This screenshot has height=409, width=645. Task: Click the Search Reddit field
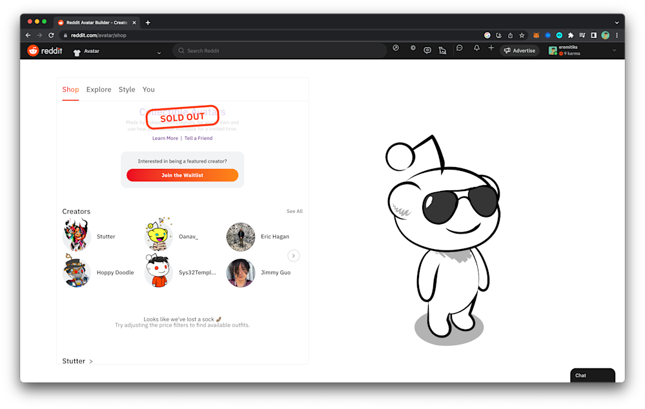pyautogui.click(x=280, y=50)
